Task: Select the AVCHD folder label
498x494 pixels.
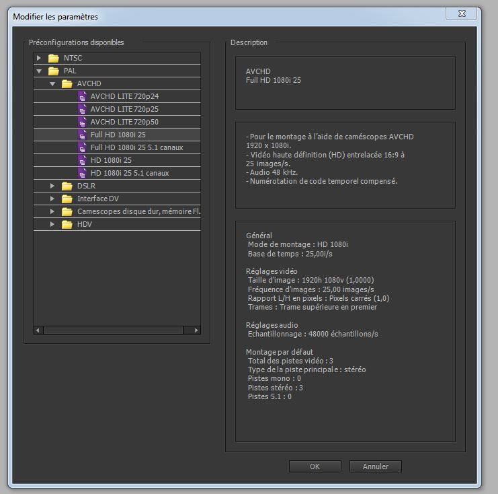Action: [89, 83]
